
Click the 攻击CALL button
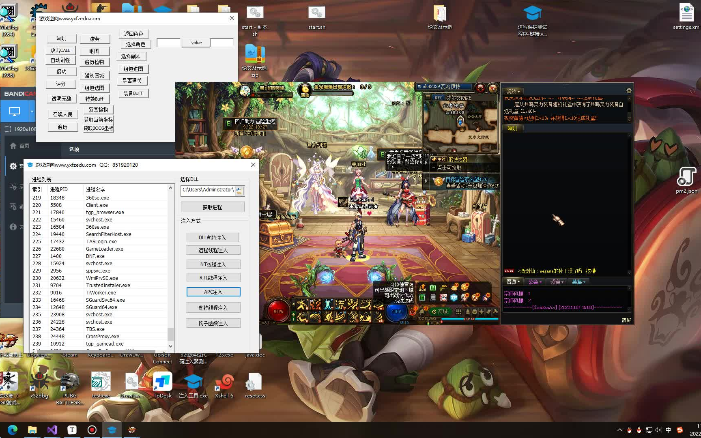(60, 50)
